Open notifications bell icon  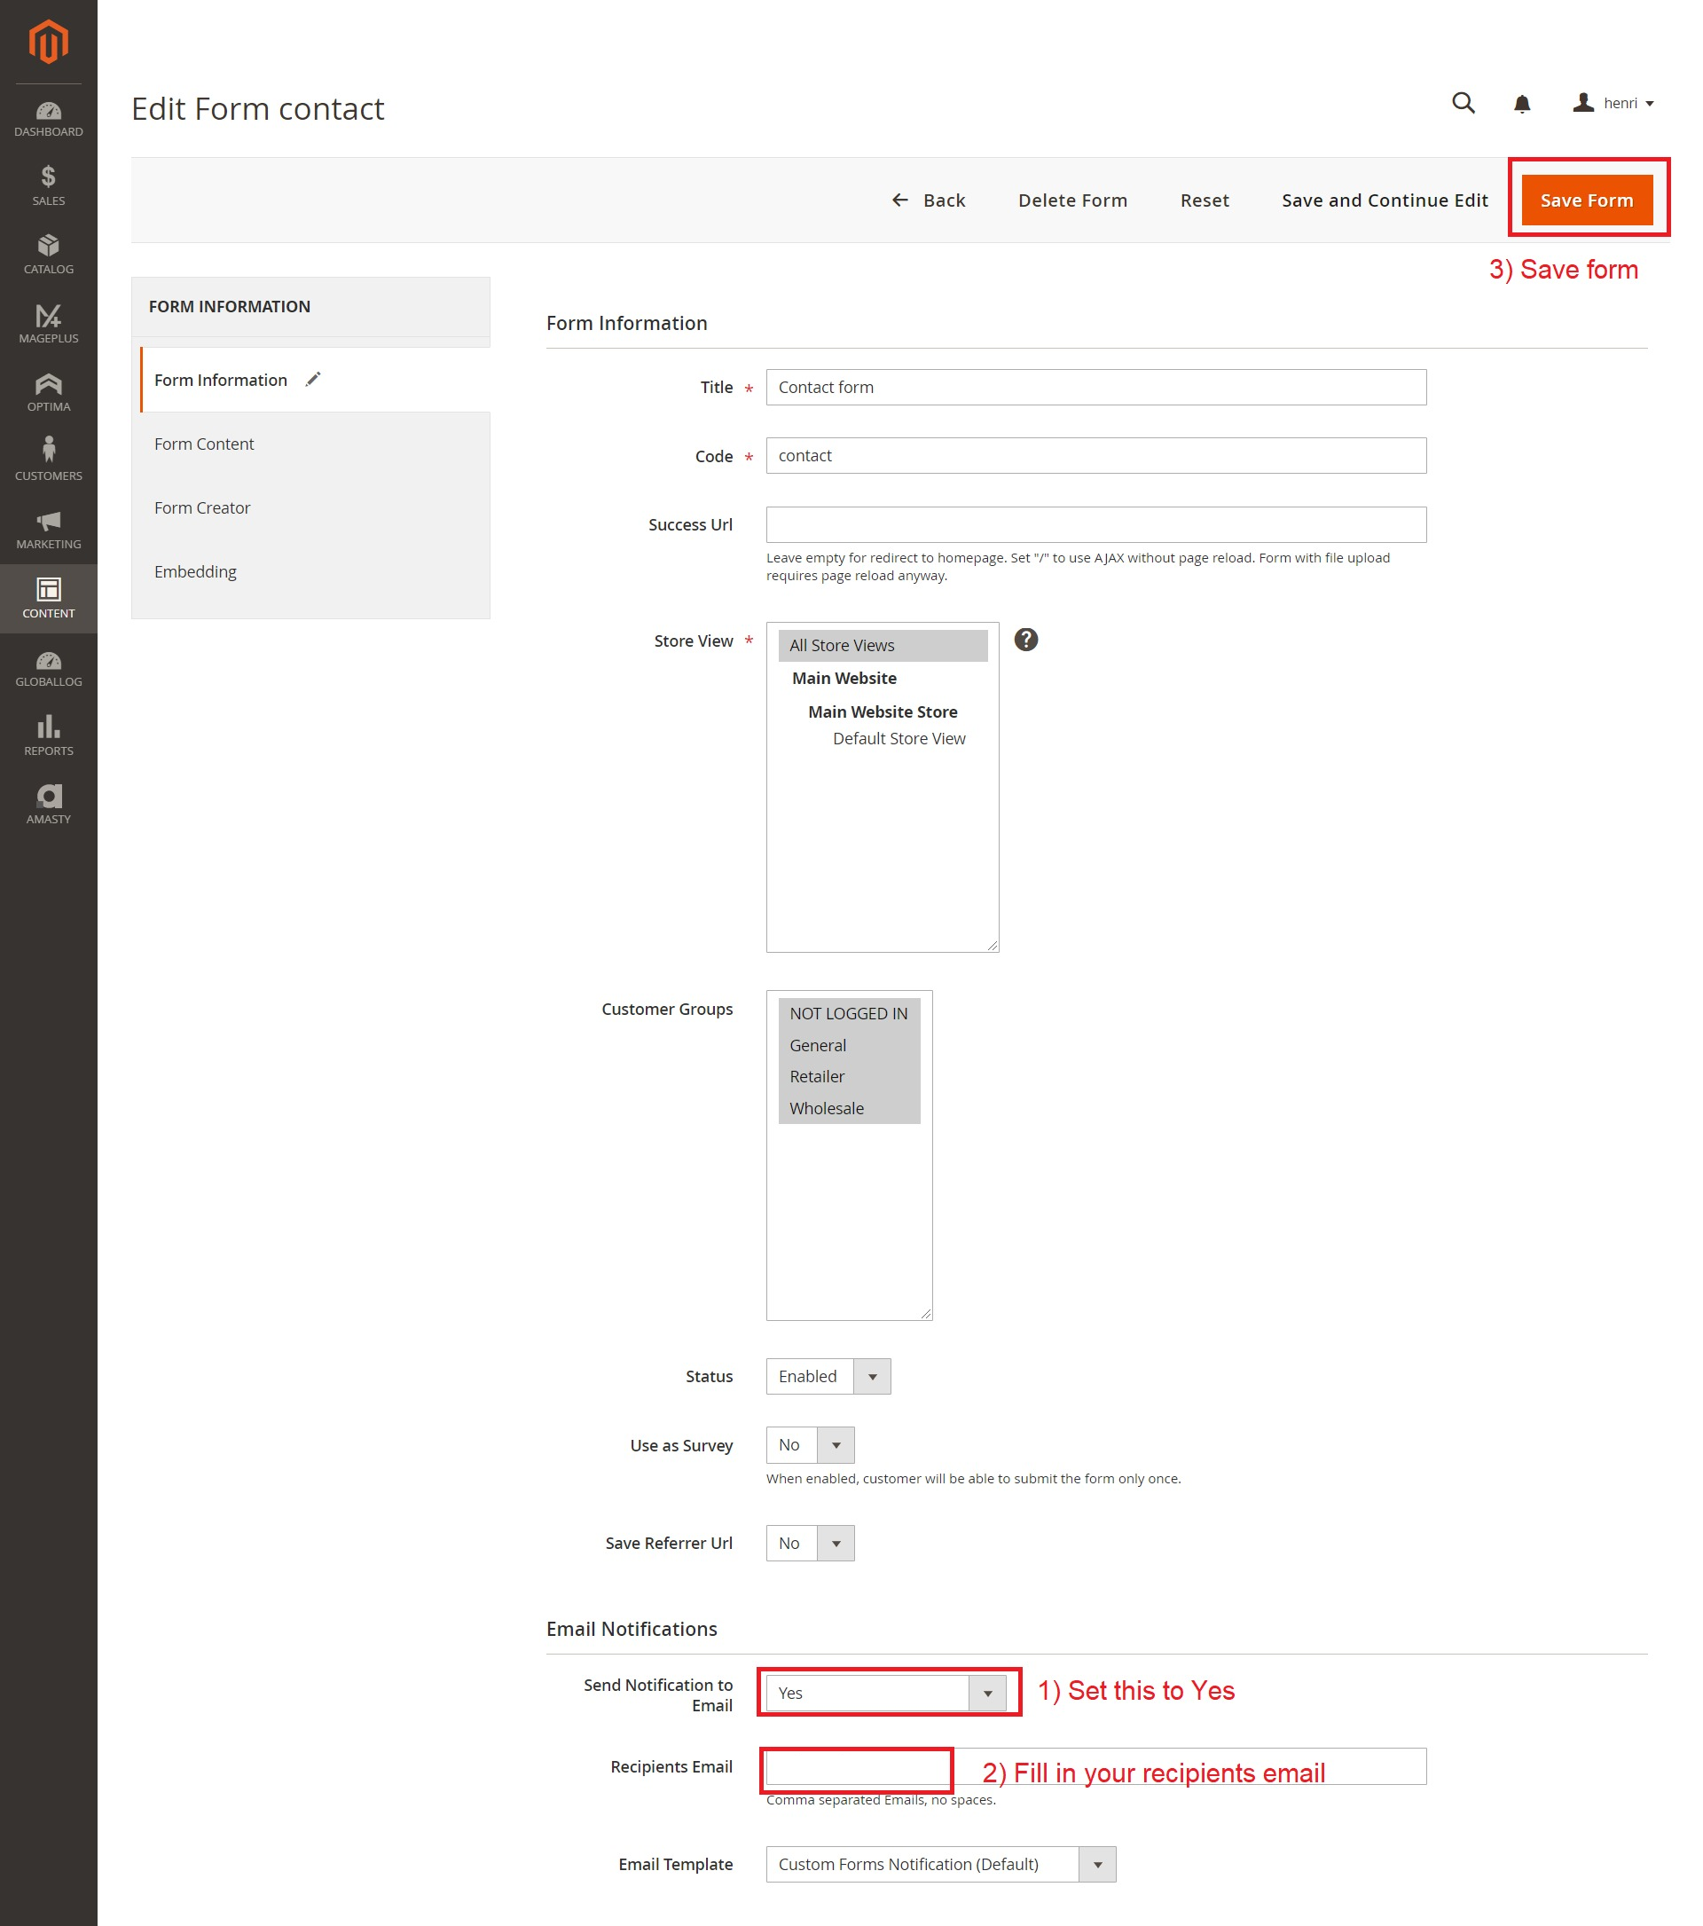1521,104
